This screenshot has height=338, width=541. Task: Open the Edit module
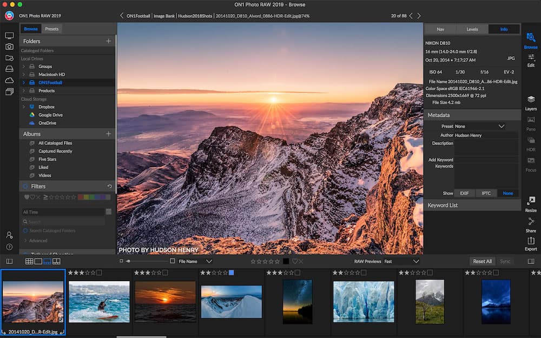pyautogui.click(x=531, y=59)
